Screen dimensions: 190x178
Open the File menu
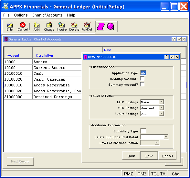click(6, 15)
